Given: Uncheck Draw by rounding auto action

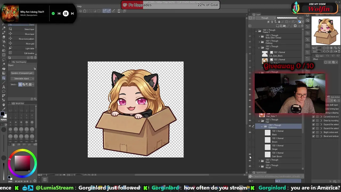Looking at the screenshot, I should (x=313, y=121).
